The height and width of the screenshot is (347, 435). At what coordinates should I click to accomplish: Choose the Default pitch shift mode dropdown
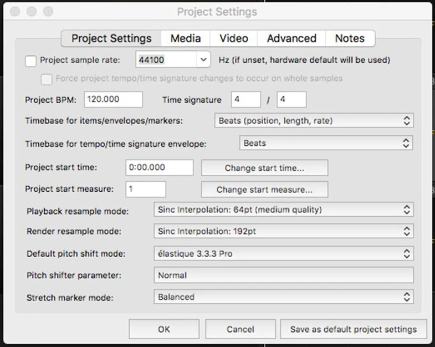coord(283,254)
